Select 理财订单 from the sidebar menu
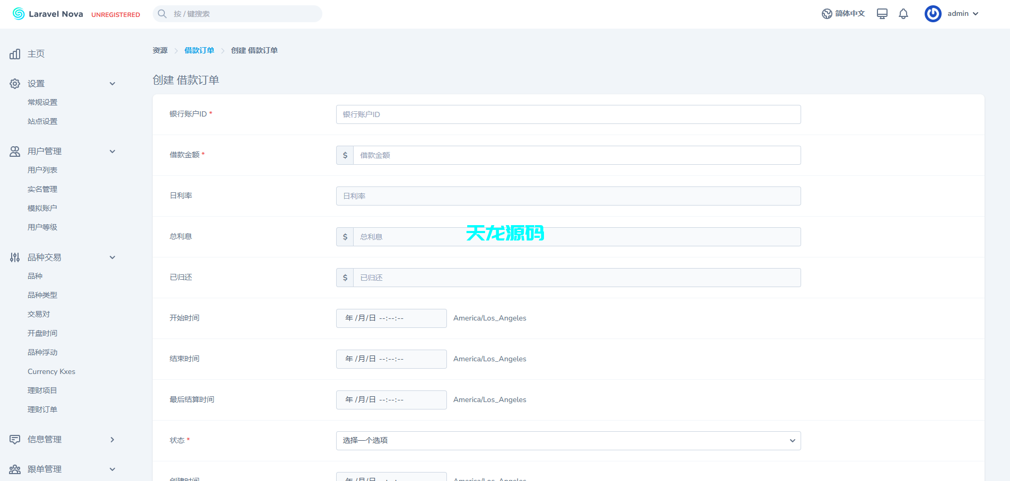Viewport: 1010px width, 481px height. 42,409
